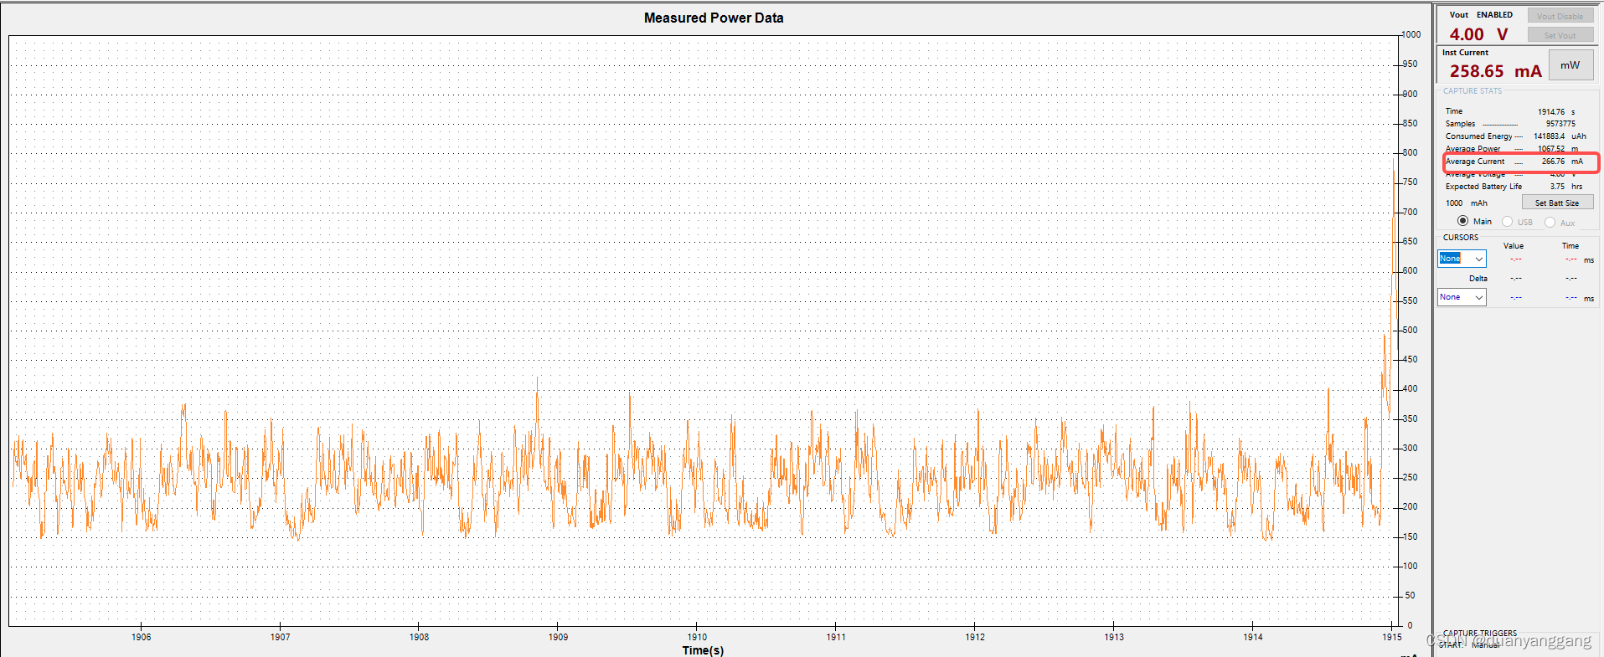The height and width of the screenshot is (657, 1604).
Task: Click the 4.00 V output voltage reading
Action: (1478, 34)
